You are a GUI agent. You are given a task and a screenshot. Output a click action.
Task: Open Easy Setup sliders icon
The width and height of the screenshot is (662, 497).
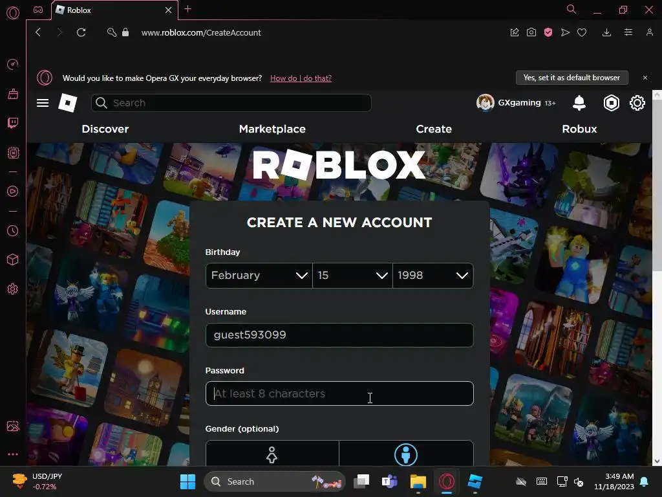tap(628, 32)
